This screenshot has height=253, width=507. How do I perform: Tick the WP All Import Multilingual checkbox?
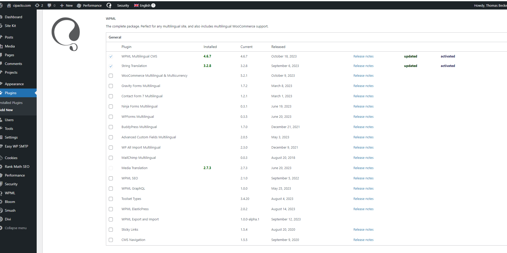[111, 148]
